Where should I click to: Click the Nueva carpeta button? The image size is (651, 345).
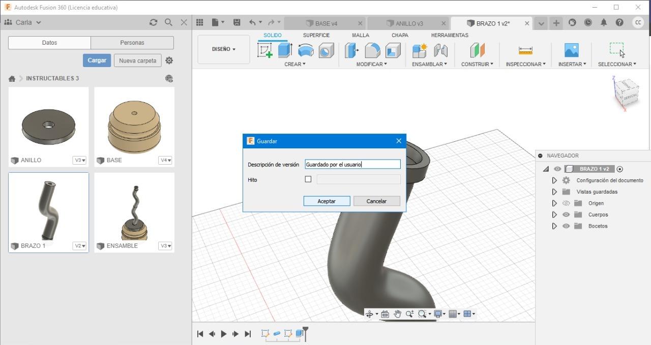138,60
